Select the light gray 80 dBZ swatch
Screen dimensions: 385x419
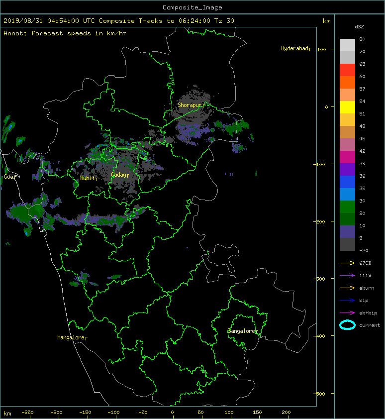point(347,45)
